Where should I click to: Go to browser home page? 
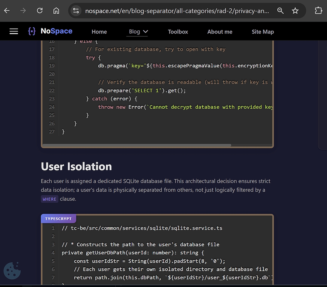[56, 11]
